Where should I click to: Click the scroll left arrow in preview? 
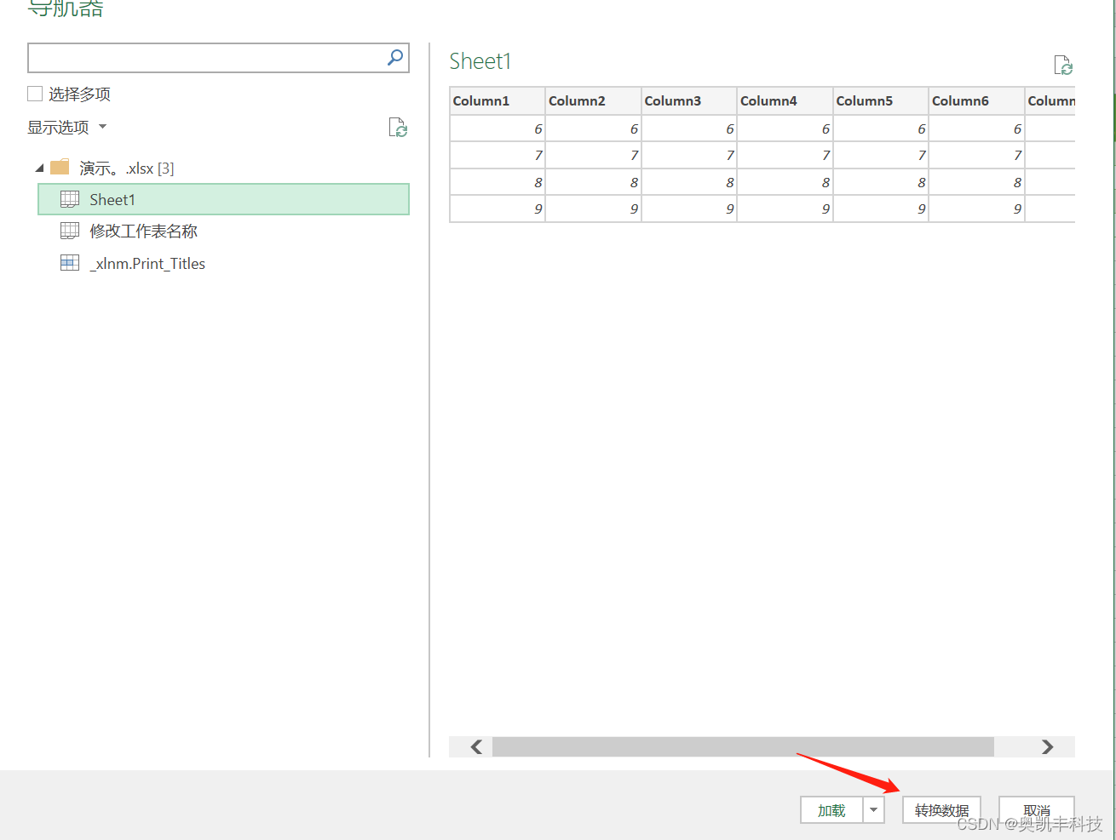pyautogui.click(x=476, y=746)
